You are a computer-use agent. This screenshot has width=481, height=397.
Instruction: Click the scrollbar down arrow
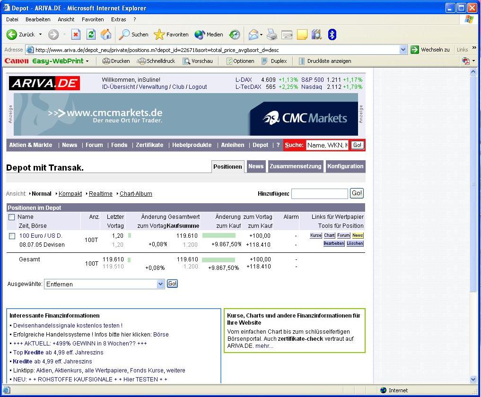pos(473,380)
